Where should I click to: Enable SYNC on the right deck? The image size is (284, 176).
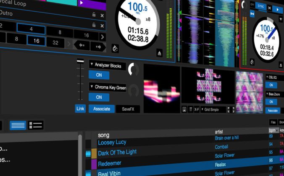click(x=260, y=6)
